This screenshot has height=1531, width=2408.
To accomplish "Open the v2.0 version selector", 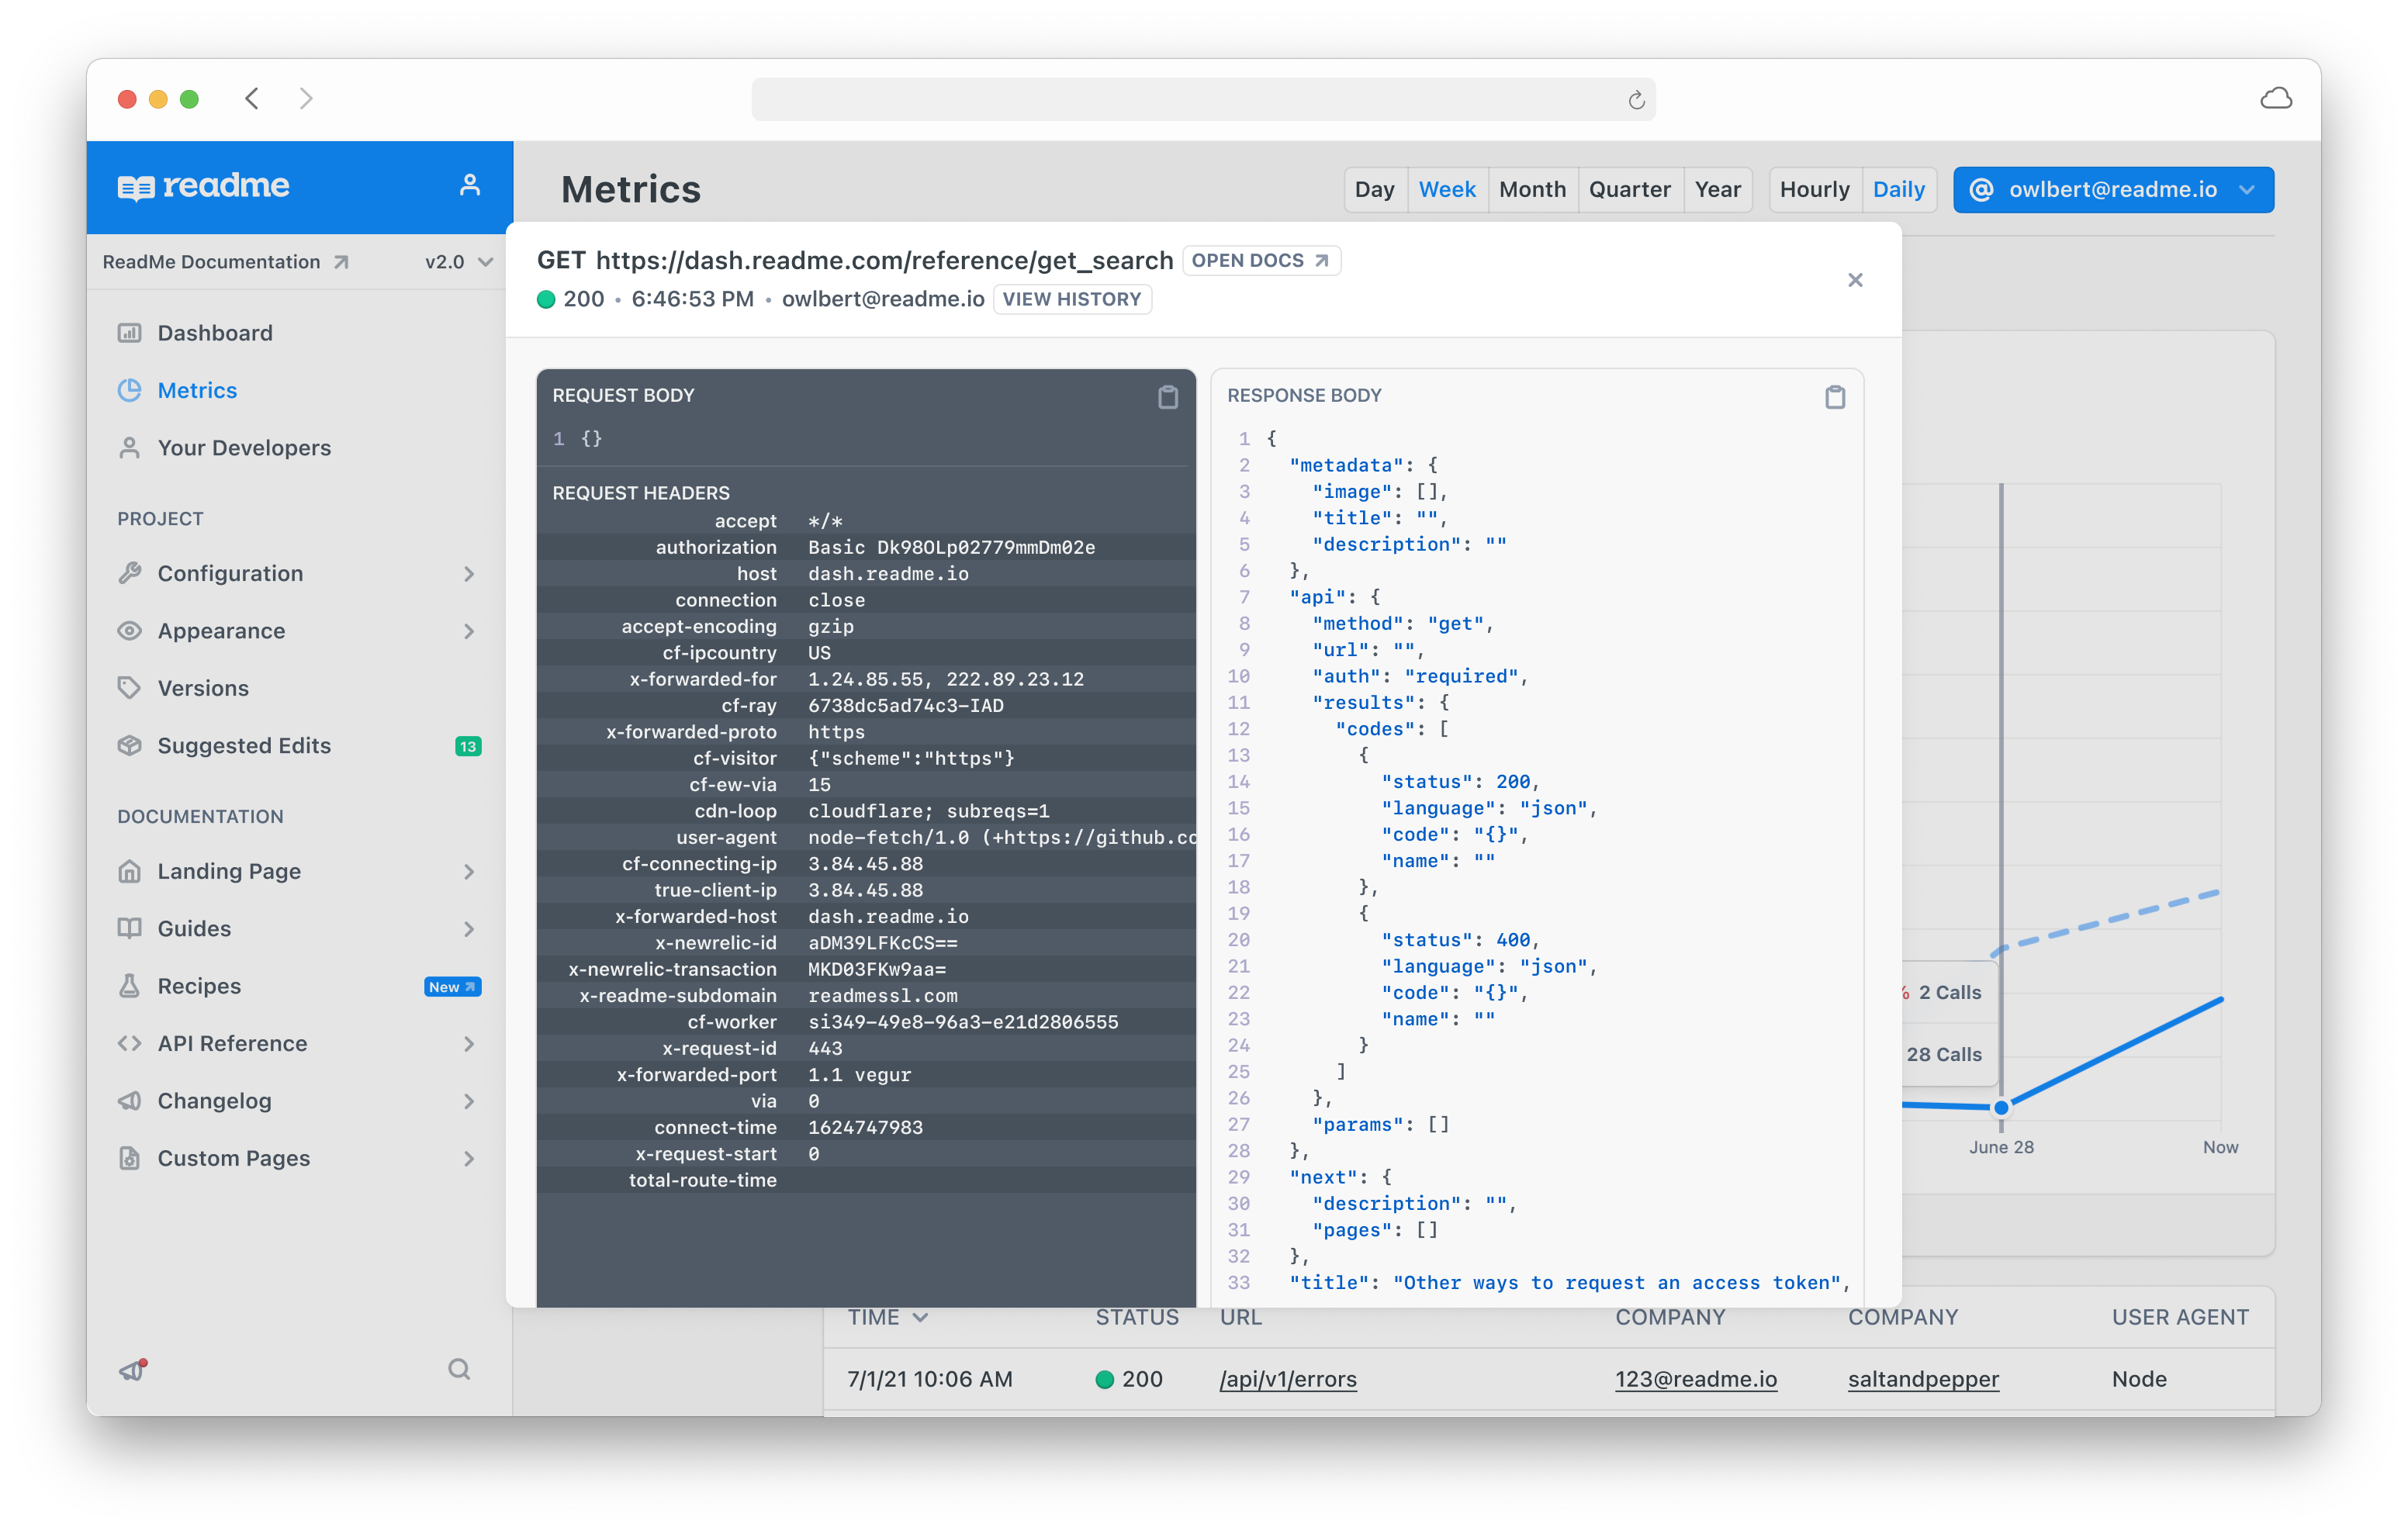I will [458, 262].
